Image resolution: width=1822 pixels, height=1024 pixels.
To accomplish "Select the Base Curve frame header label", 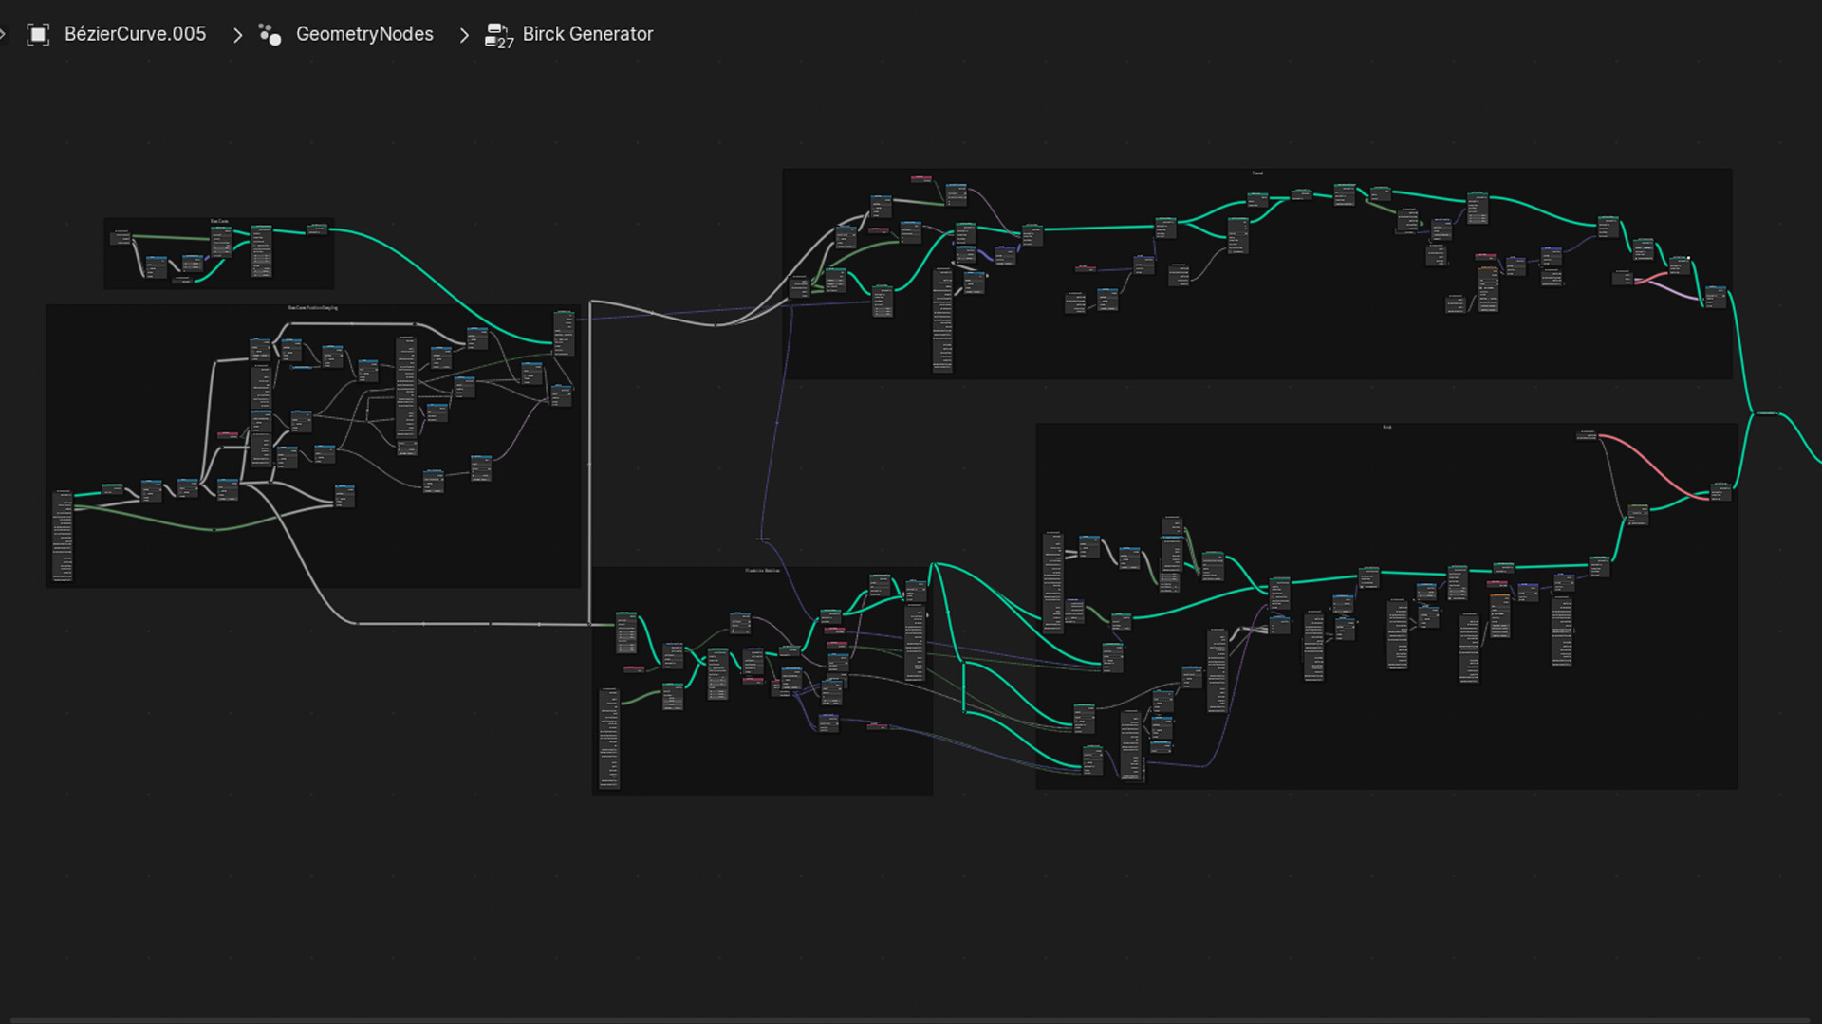I will [x=219, y=221].
